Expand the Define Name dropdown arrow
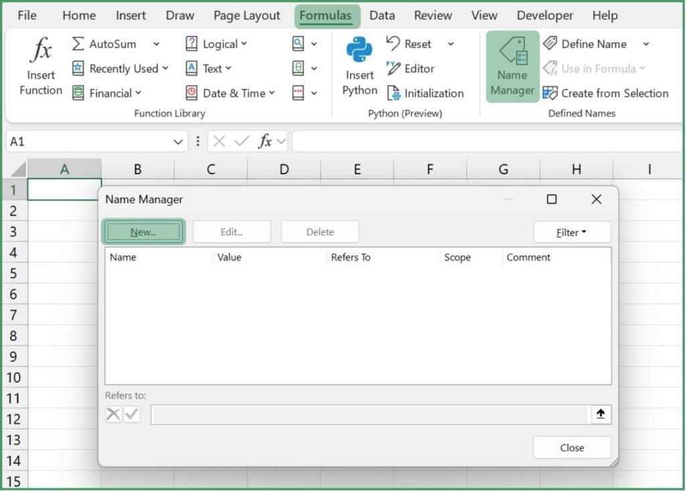686x491 pixels. tap(646, 44)
